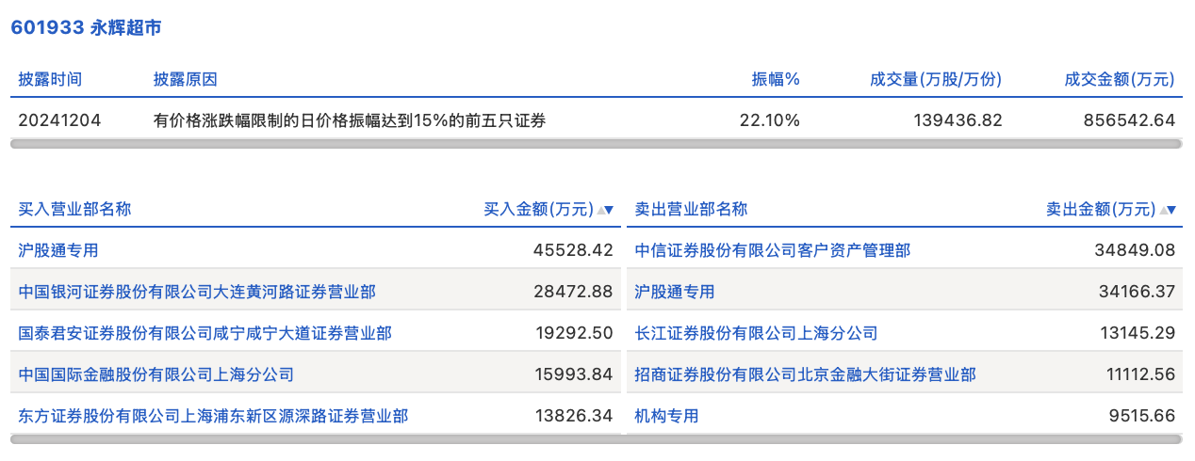Click descending sort arrow beside 买入金额
This screenshot has height=461, width=1195.
610,210
